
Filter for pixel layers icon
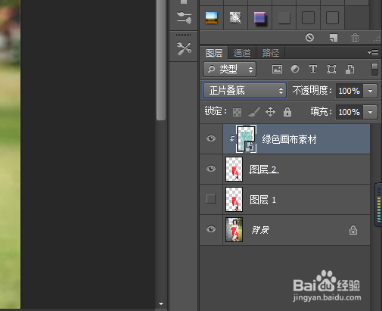[x=277, y=69]
